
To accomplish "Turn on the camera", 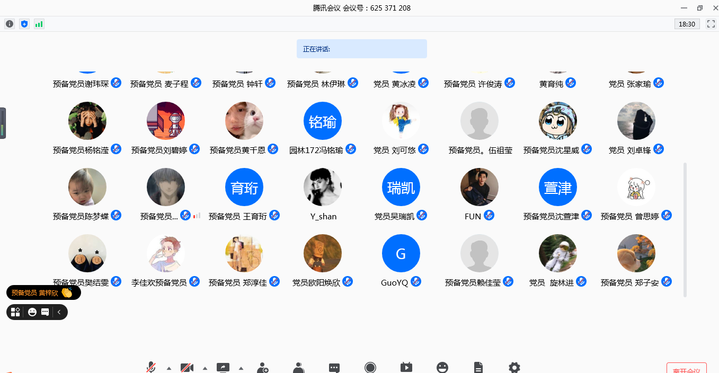I will pyautogui.click(x=187, y=368).
